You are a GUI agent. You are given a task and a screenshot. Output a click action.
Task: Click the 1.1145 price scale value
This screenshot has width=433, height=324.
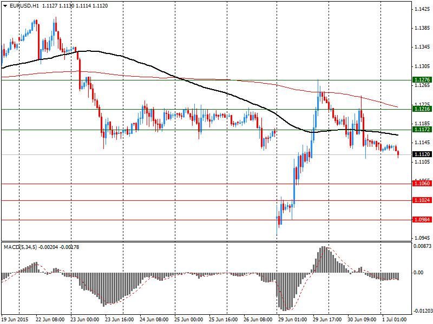[422, 143]
